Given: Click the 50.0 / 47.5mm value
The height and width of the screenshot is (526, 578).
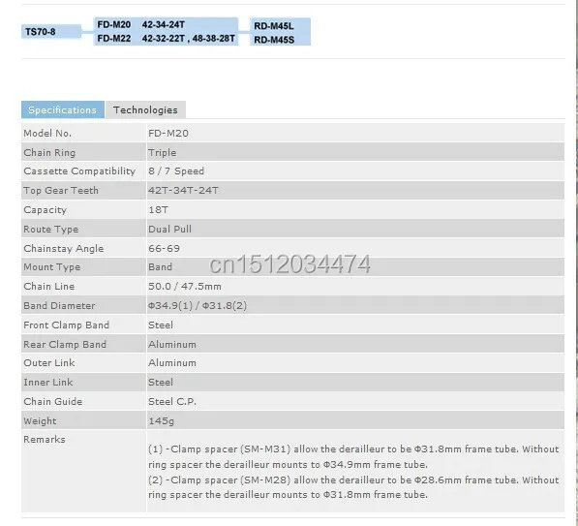Looking at the screenshot, I should [x=185, y=286].
